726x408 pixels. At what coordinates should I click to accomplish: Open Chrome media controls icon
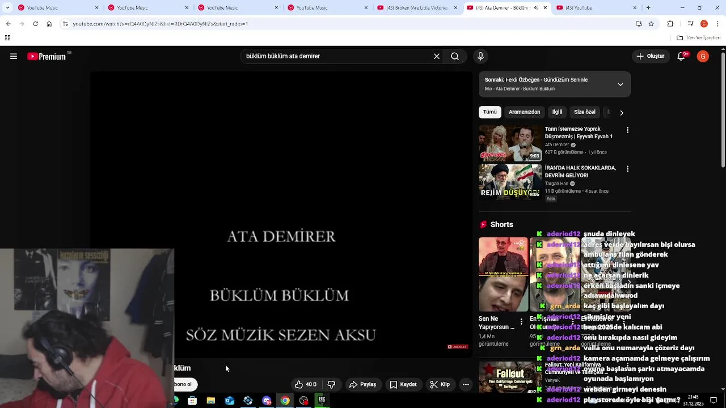pyautogui.click(x=690, y=24)
